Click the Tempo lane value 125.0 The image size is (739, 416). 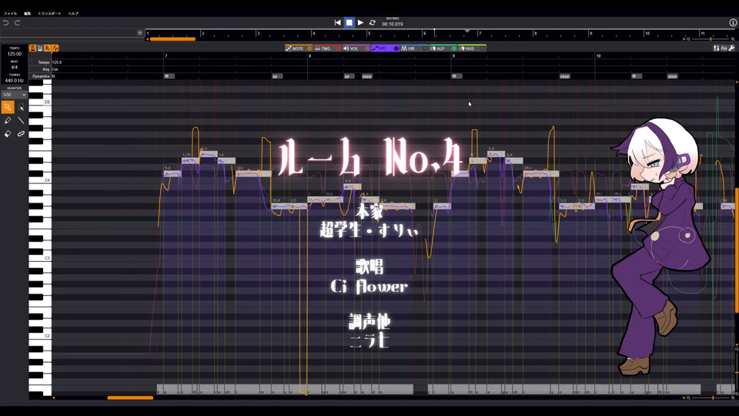click(56, 62)
